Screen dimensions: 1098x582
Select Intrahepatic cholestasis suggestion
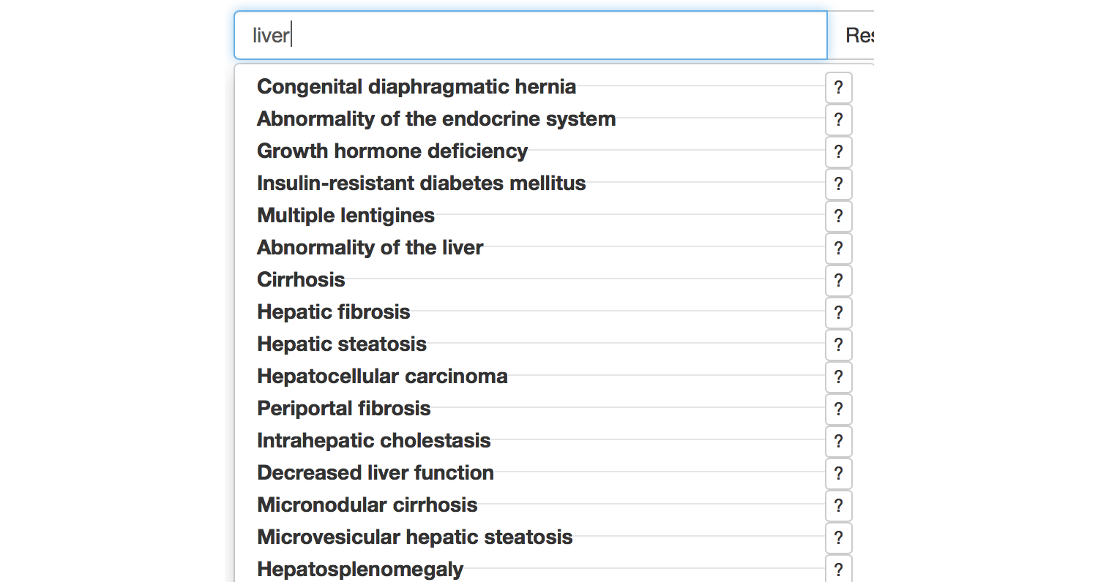coord(373,441)
